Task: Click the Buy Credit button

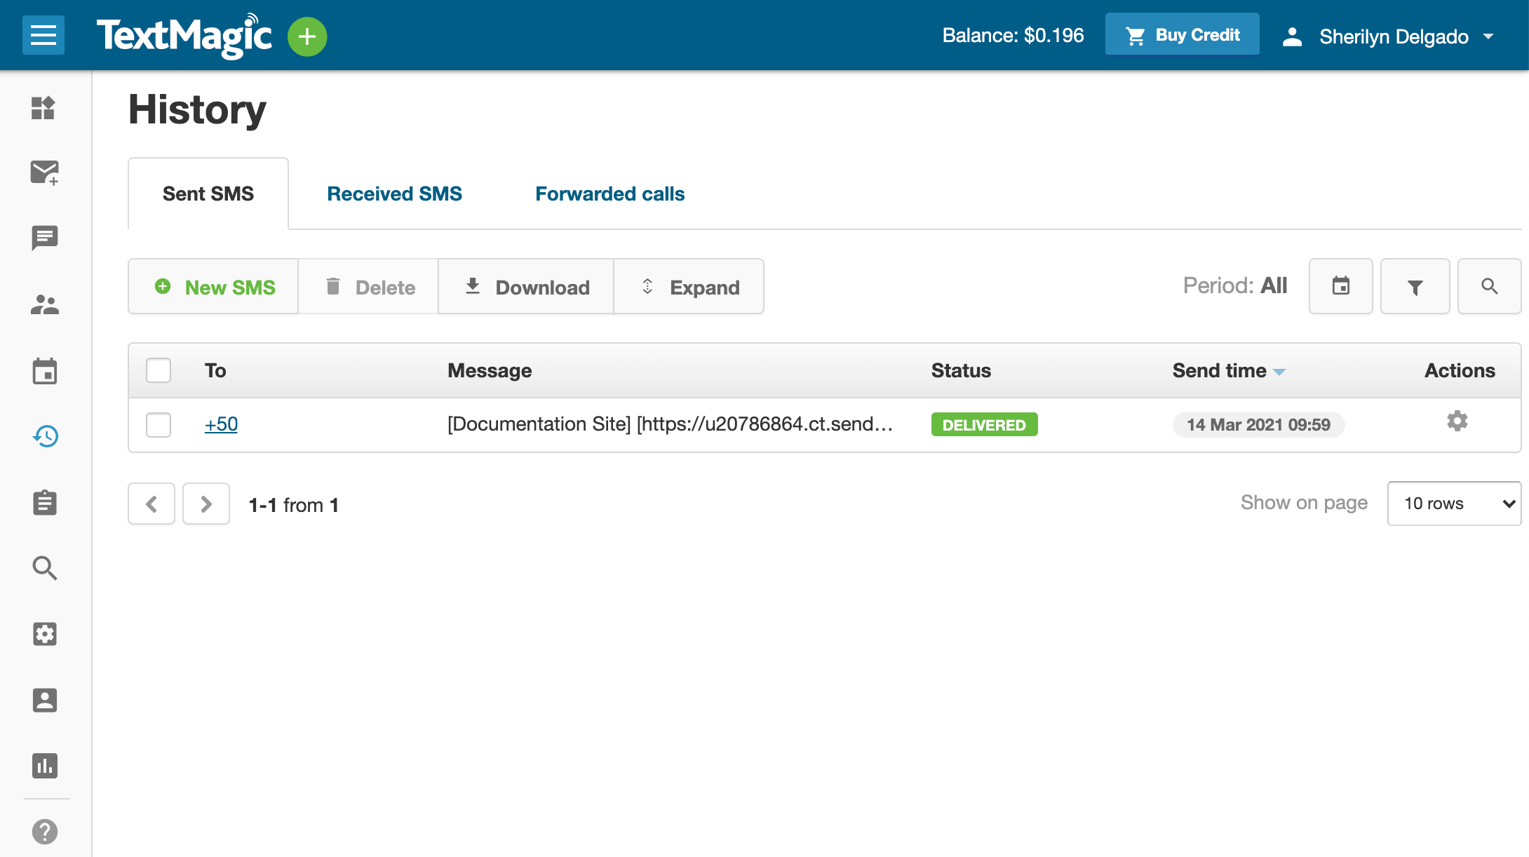Action: 1182,35
